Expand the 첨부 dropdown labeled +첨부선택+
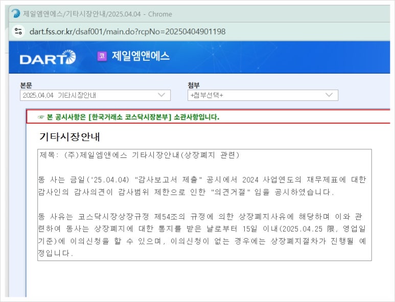The width and height of the screenshot is (395, 302). [263, 95]
